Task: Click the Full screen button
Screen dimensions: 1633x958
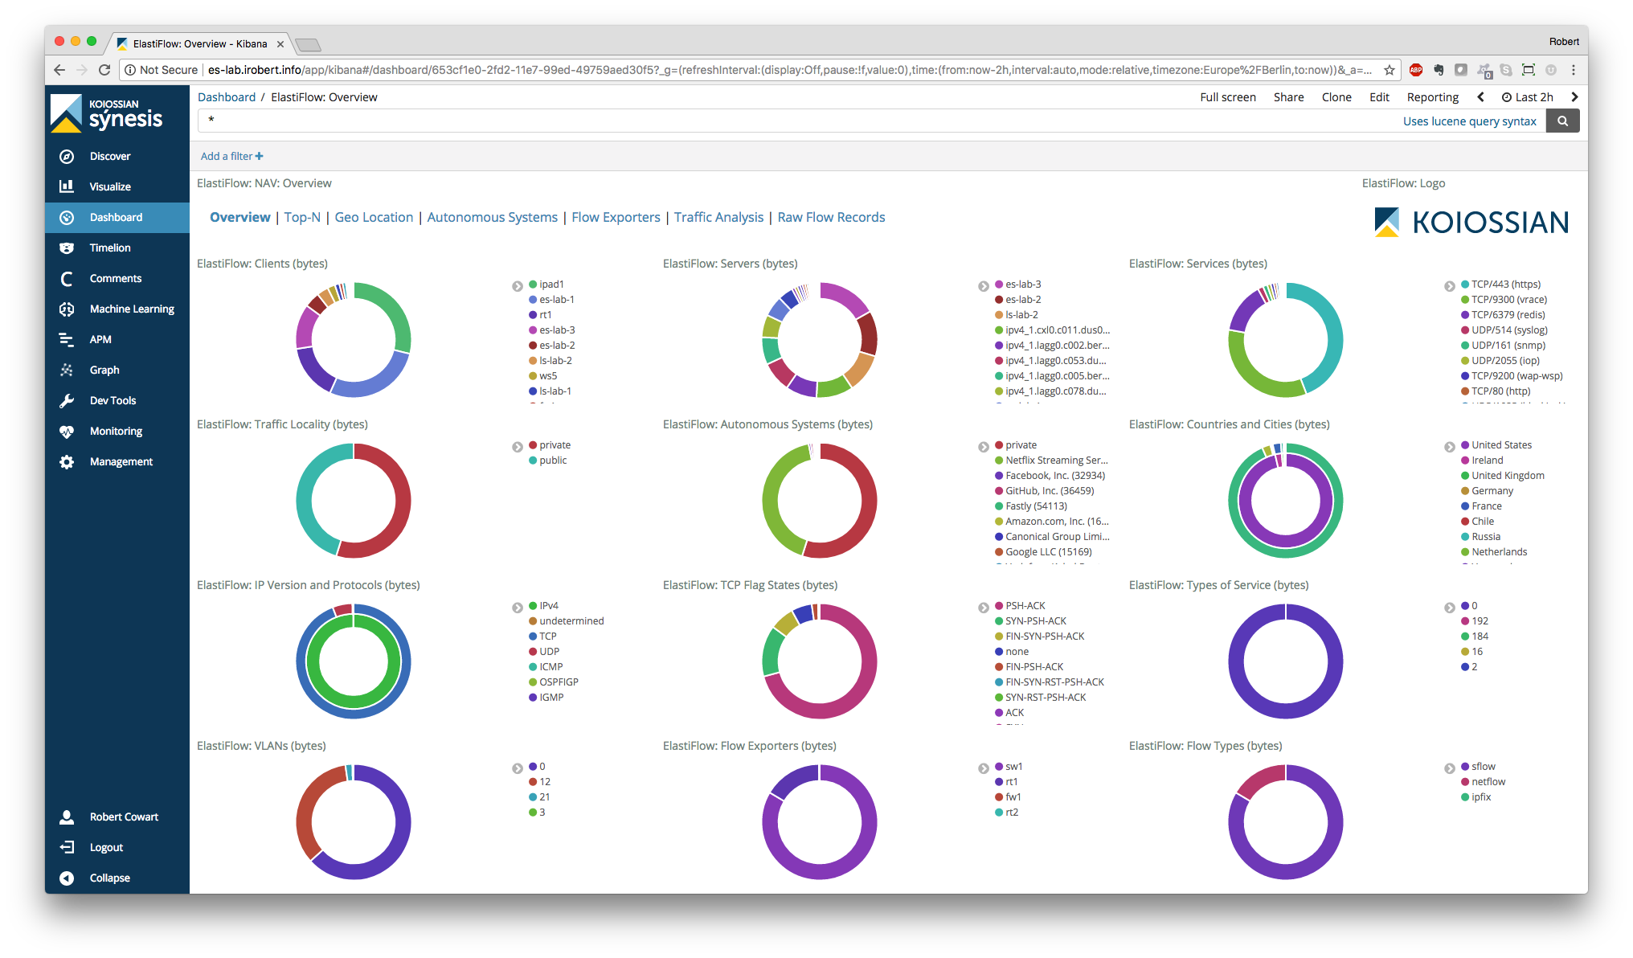Action: click(x=1227, y=97)
